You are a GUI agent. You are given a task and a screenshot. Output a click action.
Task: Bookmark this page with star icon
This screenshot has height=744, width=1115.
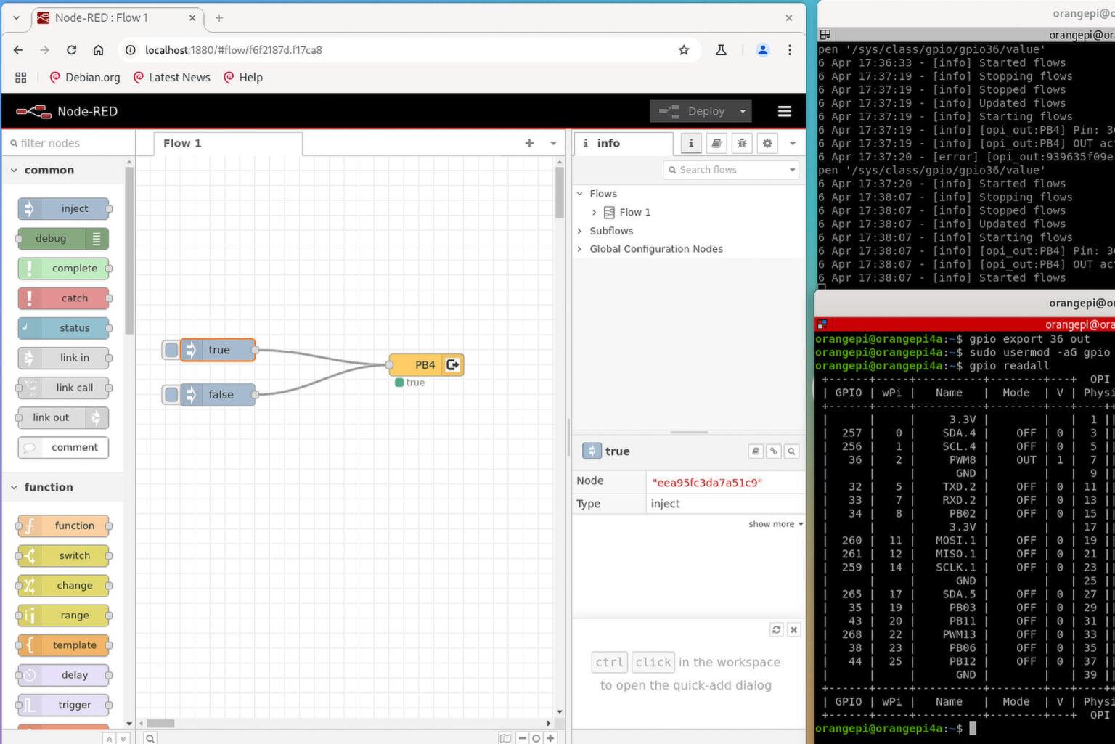click(684, 50)
